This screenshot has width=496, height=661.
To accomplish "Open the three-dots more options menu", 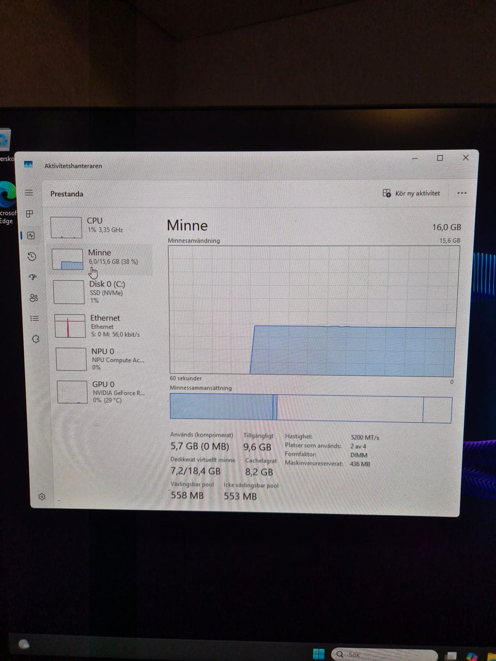I will click(462, 193).
